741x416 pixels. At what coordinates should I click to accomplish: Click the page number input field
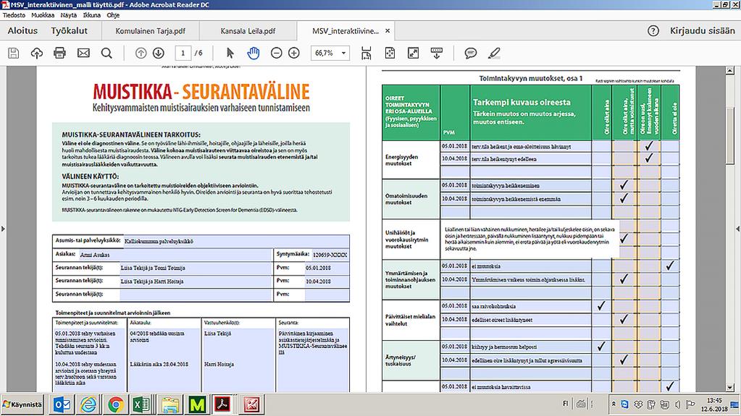pyautogui.click(x=183, y=54)
